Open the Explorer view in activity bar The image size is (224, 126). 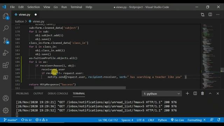tap(6, 16)
